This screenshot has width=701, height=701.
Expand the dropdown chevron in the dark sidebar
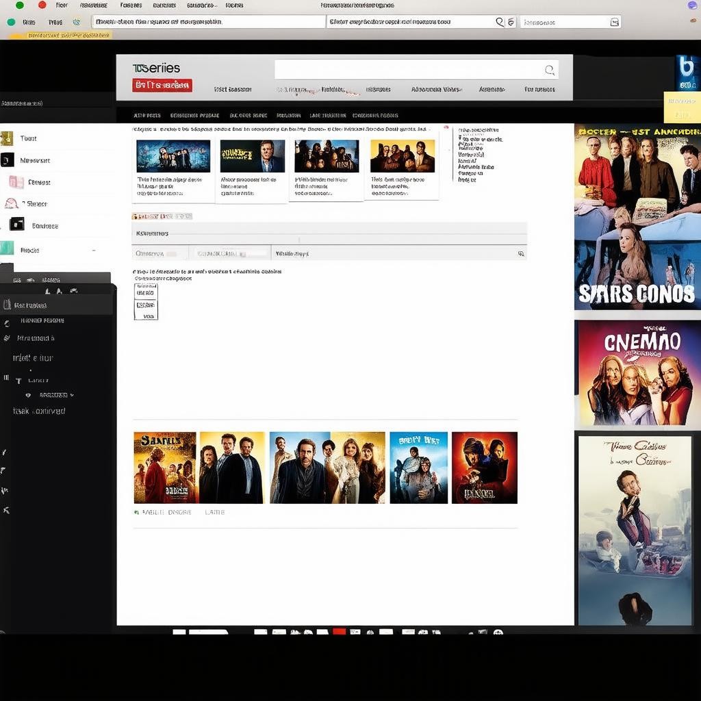pos(72,395)
